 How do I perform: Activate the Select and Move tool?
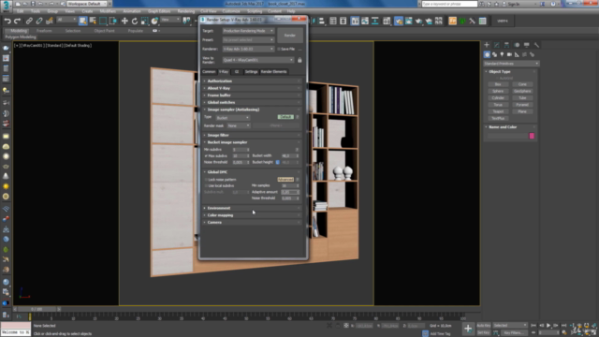click(x=124, y=21)
